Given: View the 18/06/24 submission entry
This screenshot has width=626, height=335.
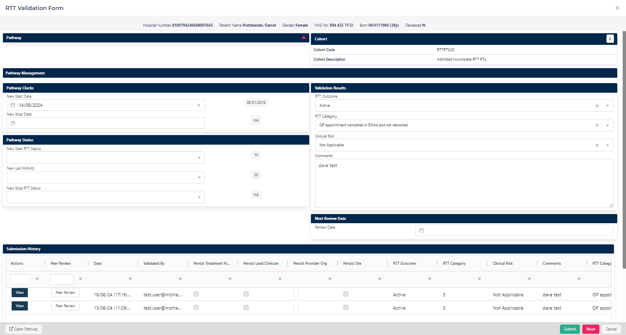Looking at the screenshot, I should coord(20,293).
